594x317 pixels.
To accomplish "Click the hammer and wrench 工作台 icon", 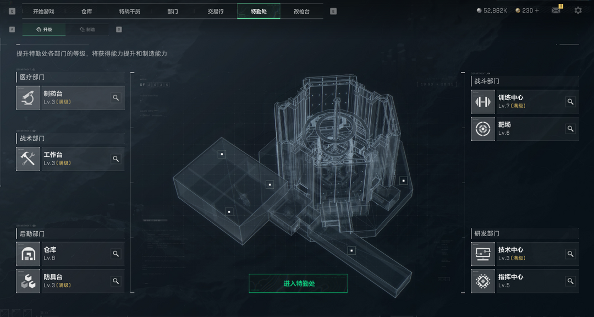I will coord(28,159).
